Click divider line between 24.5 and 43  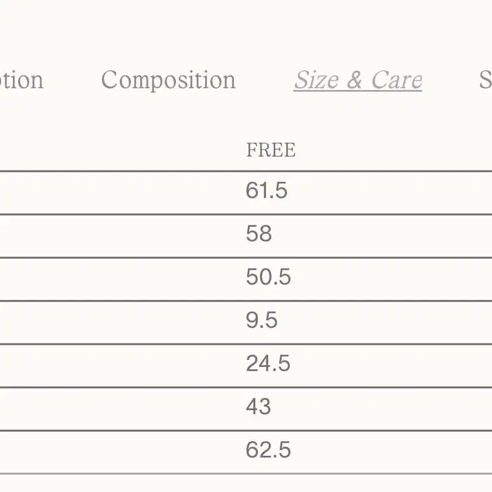pyautogui.click(x=246, y=387)
